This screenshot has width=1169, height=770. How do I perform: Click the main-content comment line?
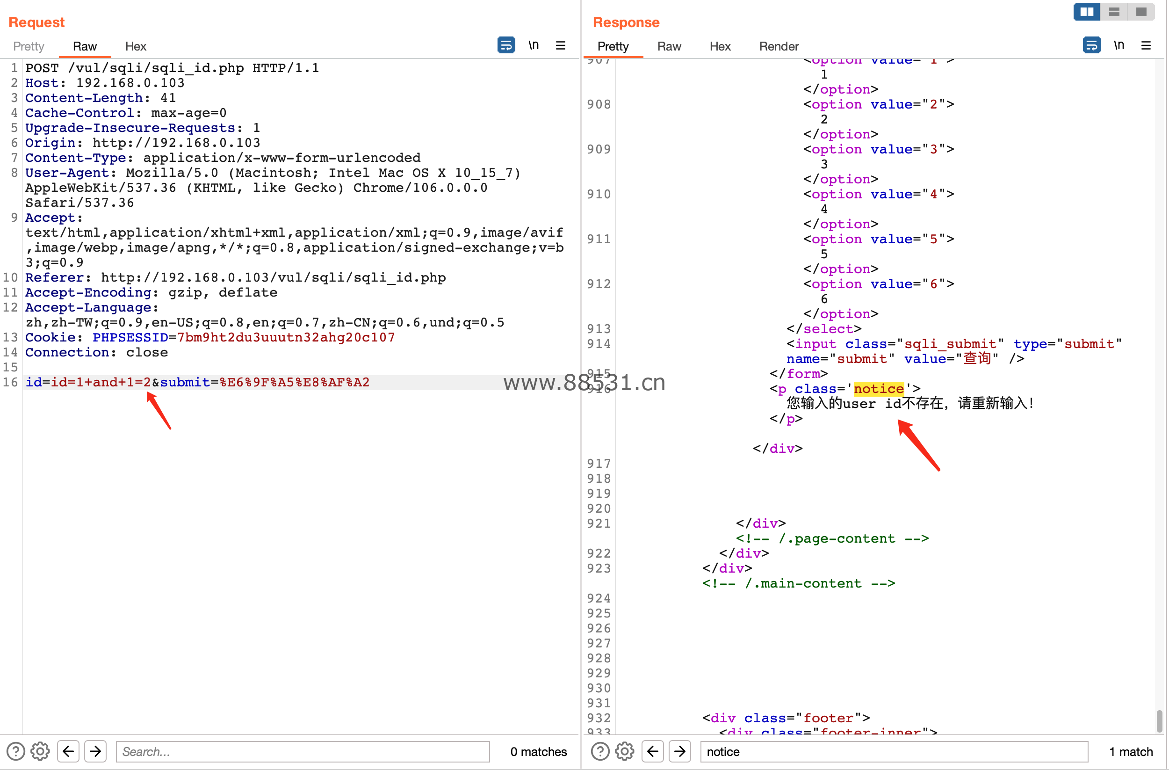click(x=799, y=583)
